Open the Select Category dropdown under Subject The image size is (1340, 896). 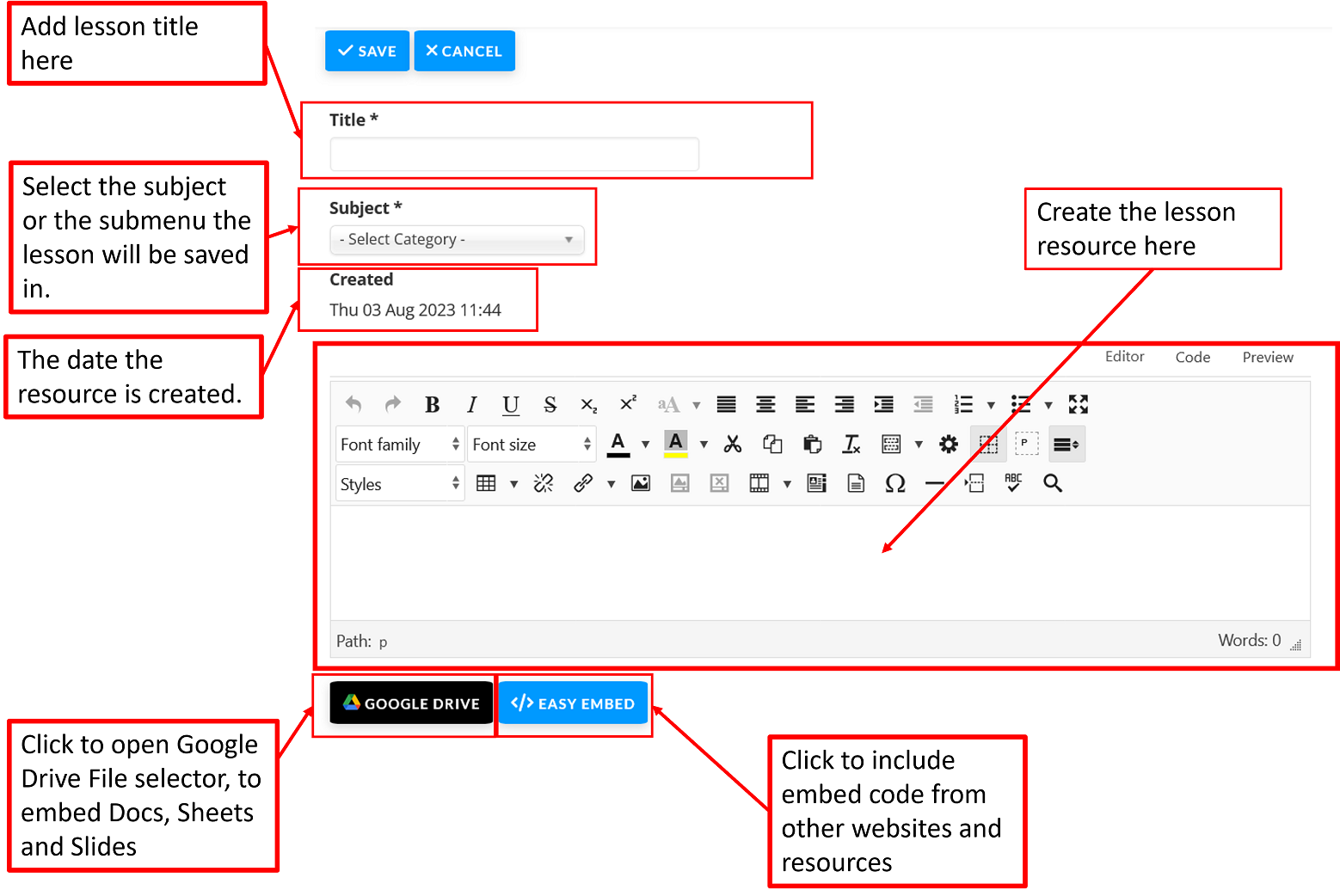coord(458,239)
